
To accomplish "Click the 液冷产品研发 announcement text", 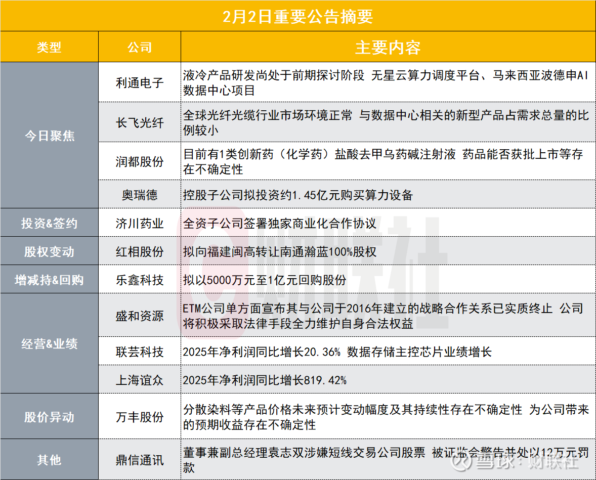I will (386, 82).
